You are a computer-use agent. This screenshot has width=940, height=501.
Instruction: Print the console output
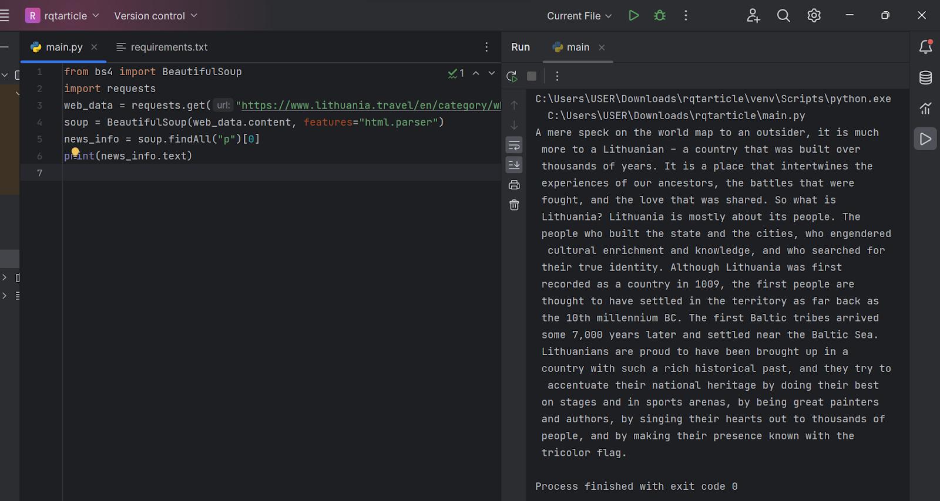coord(514,185)
